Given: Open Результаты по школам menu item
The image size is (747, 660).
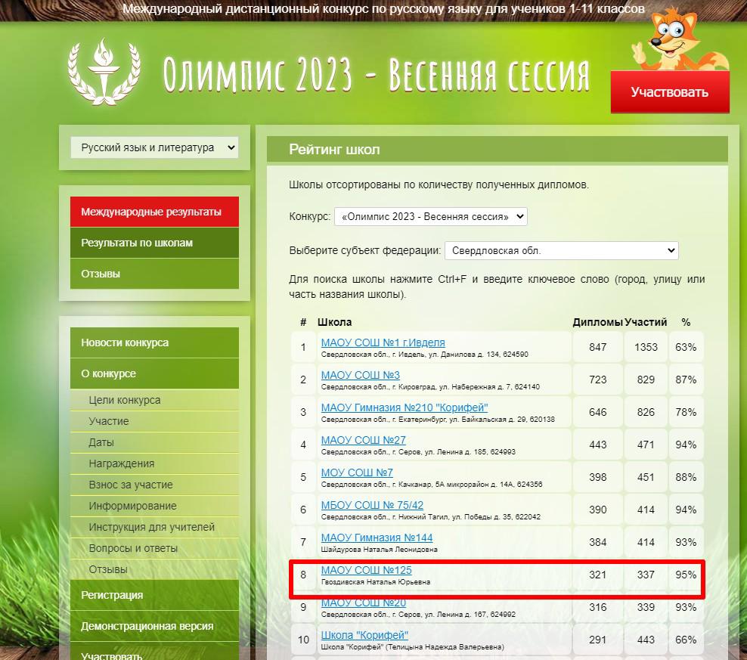Looking at the screenshot, I should (154, 243).
